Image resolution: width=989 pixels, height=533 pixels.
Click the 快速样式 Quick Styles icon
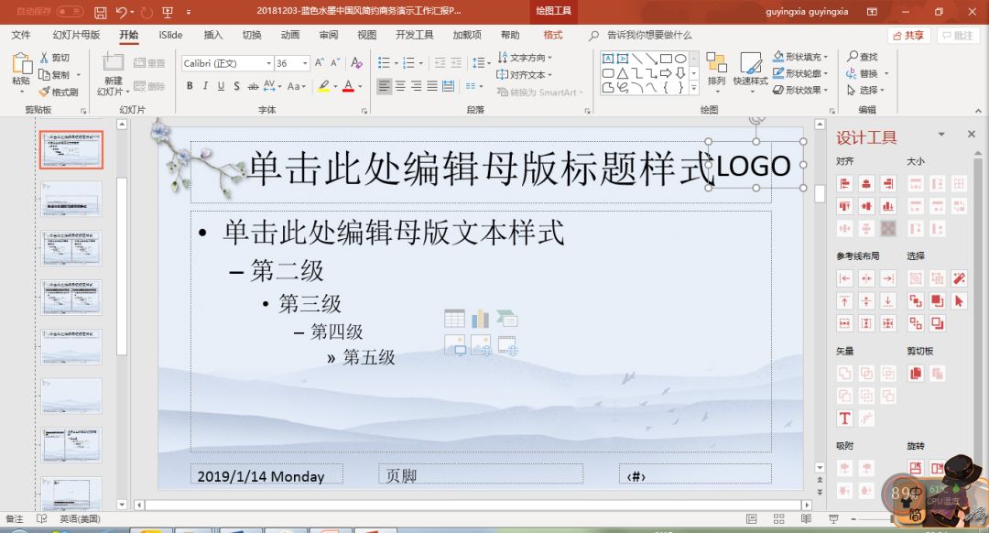750,73
